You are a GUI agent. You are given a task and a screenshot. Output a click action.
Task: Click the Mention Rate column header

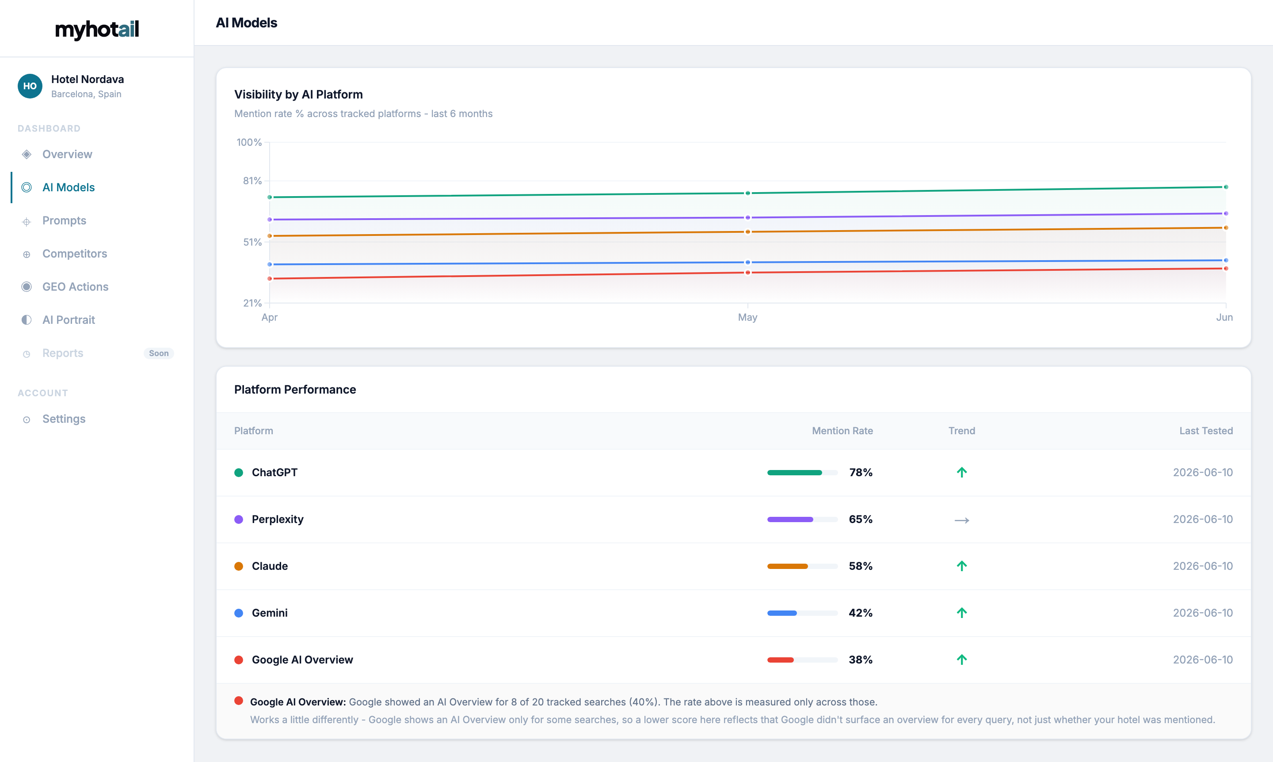842,431
